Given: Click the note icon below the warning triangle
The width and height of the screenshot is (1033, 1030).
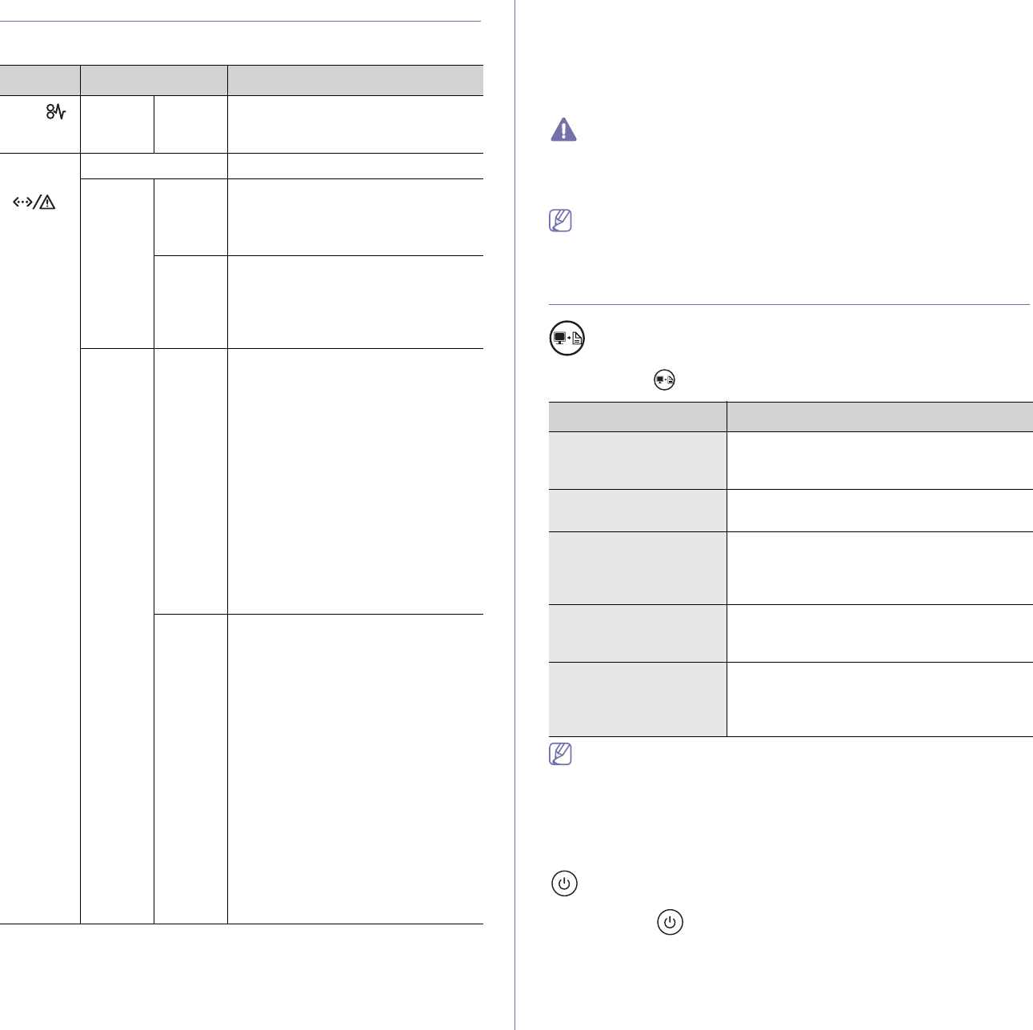Looking at the screenshot, I should 561,221.
